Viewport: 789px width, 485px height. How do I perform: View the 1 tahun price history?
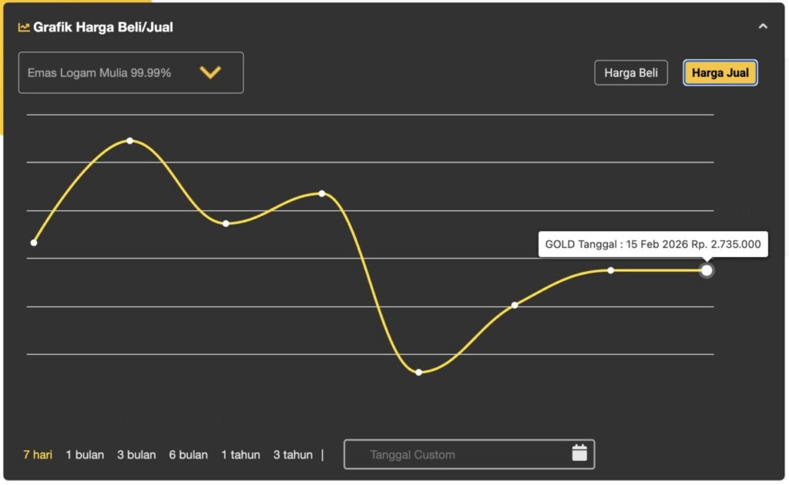[240, 455]
